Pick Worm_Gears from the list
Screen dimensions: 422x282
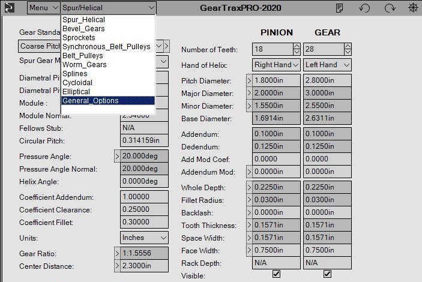click(108, 65)
